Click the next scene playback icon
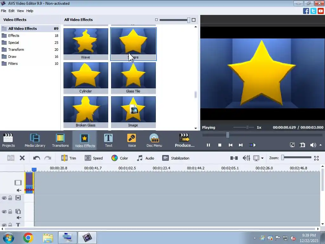 [x=252, y=145]
